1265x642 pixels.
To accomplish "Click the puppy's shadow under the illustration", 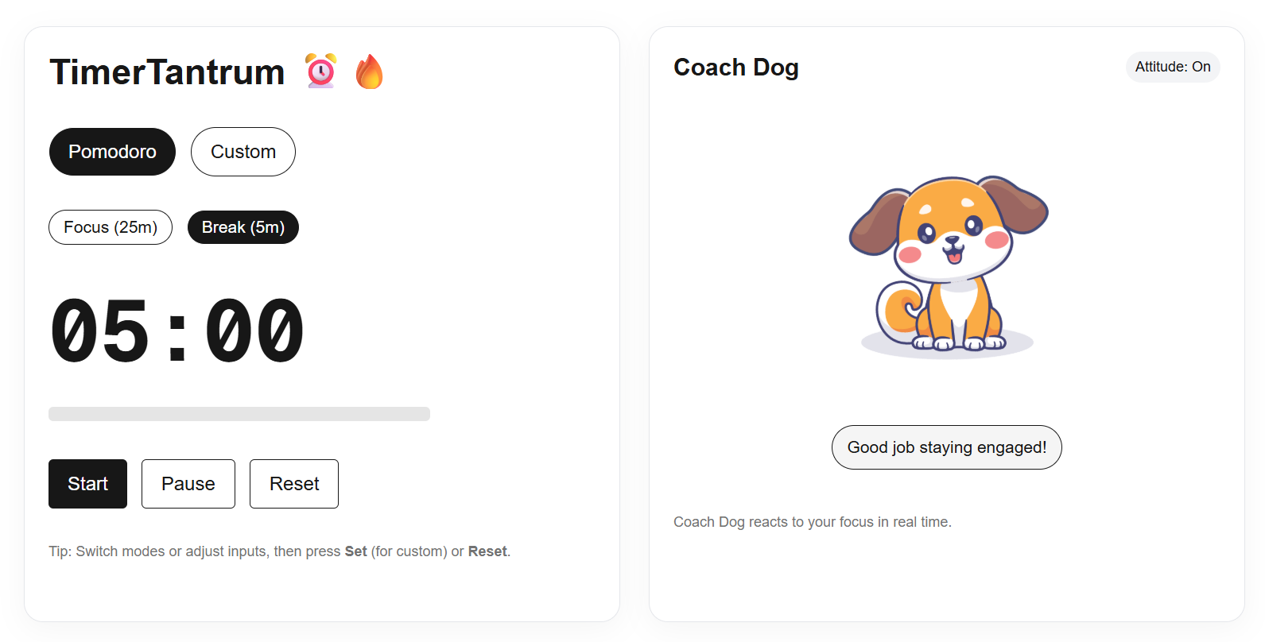I will [x=948, y=346].
